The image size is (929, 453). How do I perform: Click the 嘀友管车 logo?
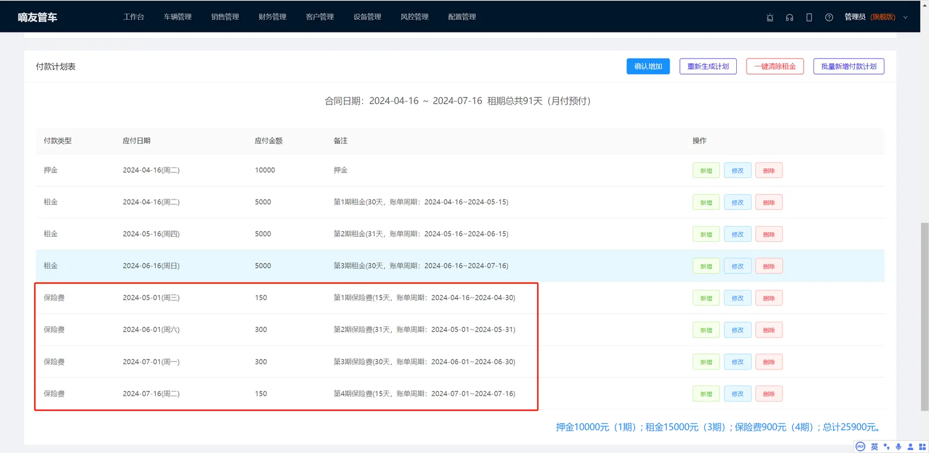pyautogui.click(x=38, y=17)
